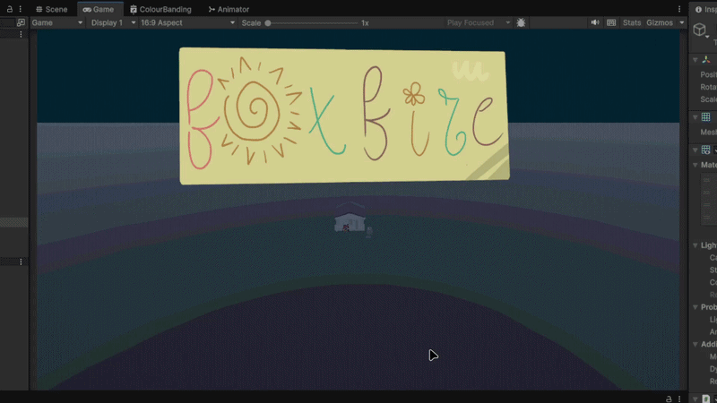717x403 pixels.
Task: Collapse the Materials section in Inspector
Action: tap(695, 165)
